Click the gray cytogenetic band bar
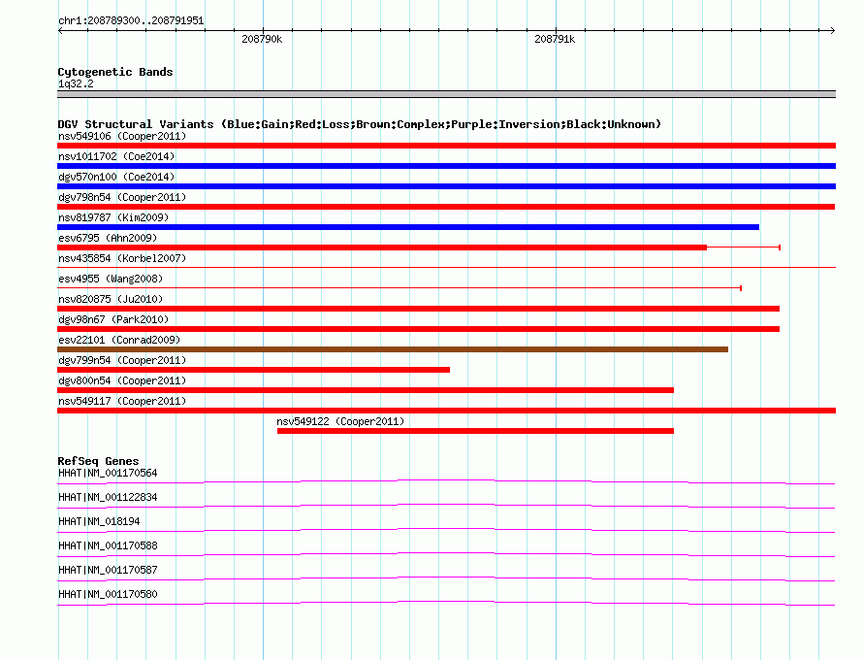This screenshot has width=863, height=660. tap(446, 94)
